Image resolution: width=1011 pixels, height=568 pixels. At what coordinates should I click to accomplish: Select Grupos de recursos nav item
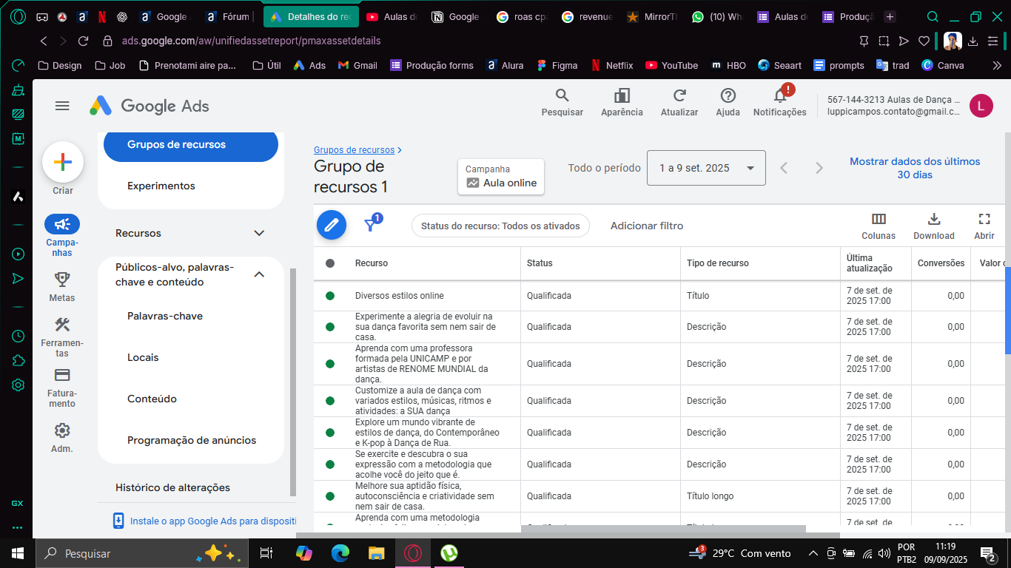pos(191,144)
